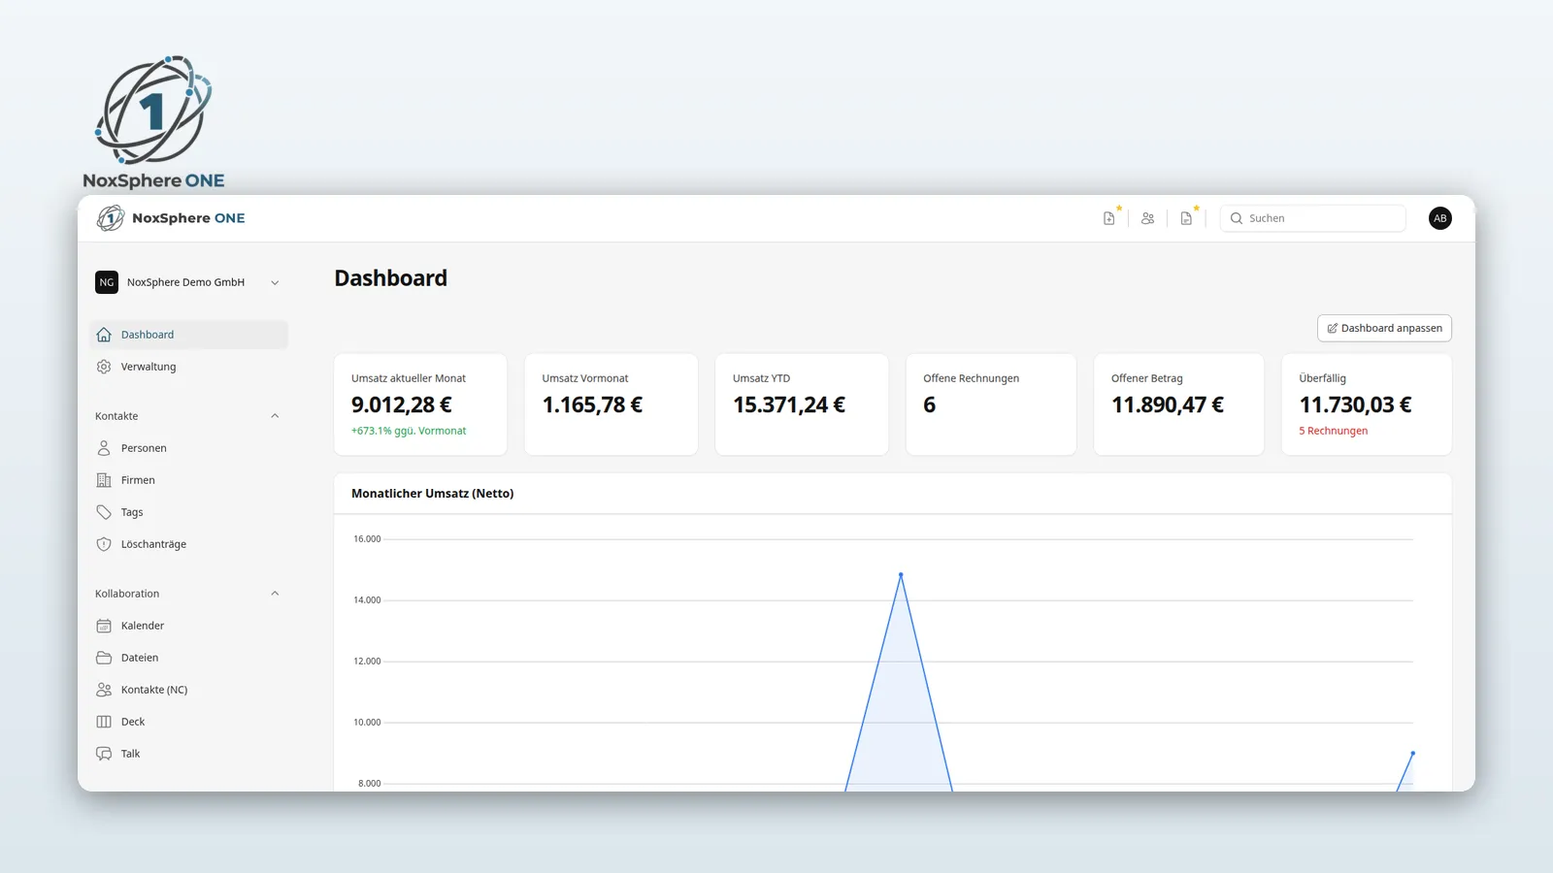This screenshot has height=873, width=1553.
Task: Click the Umsatz aktueller Monat card
Action: (x=420, y=404)
